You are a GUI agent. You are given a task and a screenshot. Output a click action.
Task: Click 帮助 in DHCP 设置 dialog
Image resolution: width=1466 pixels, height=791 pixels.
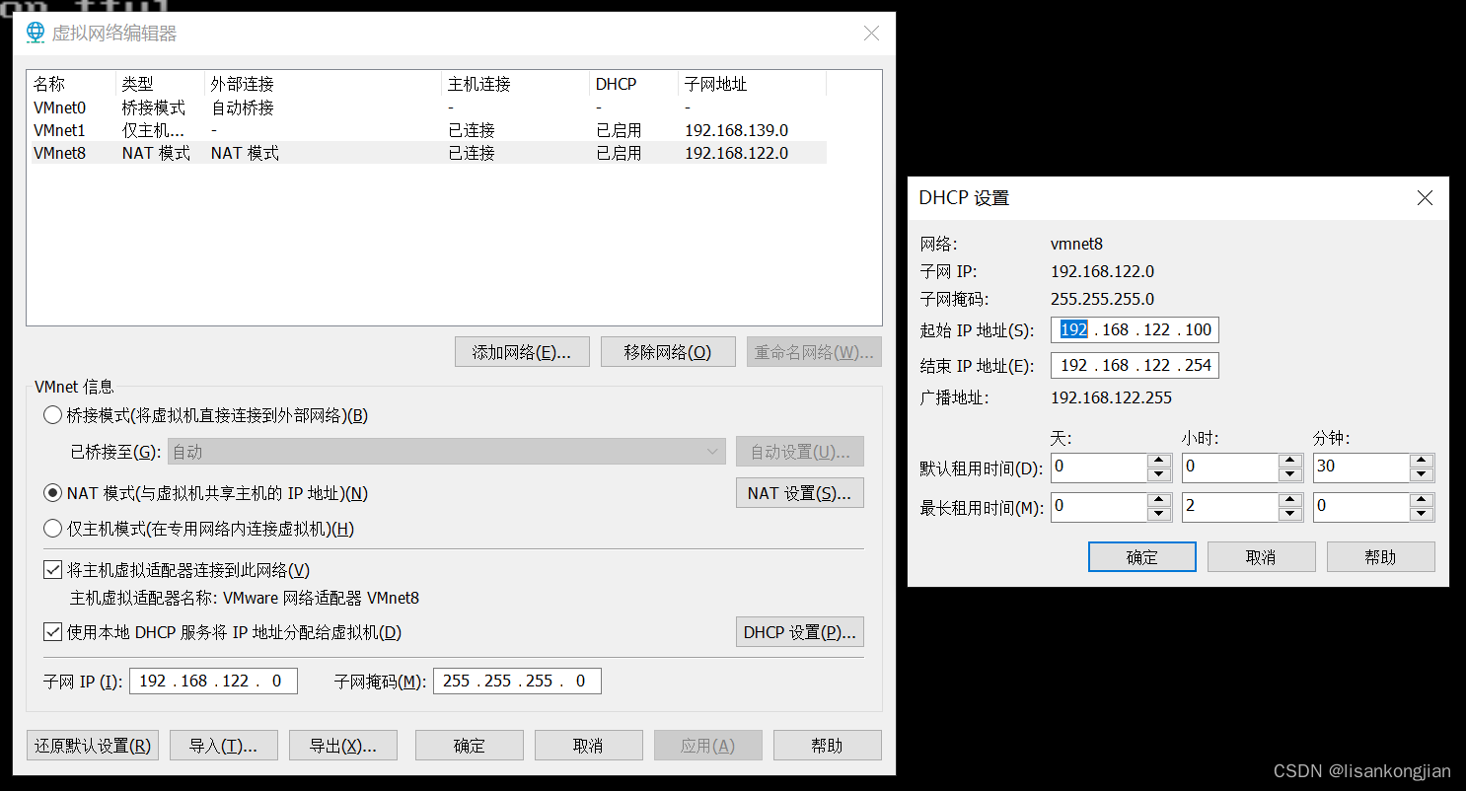pos(1381,556)
